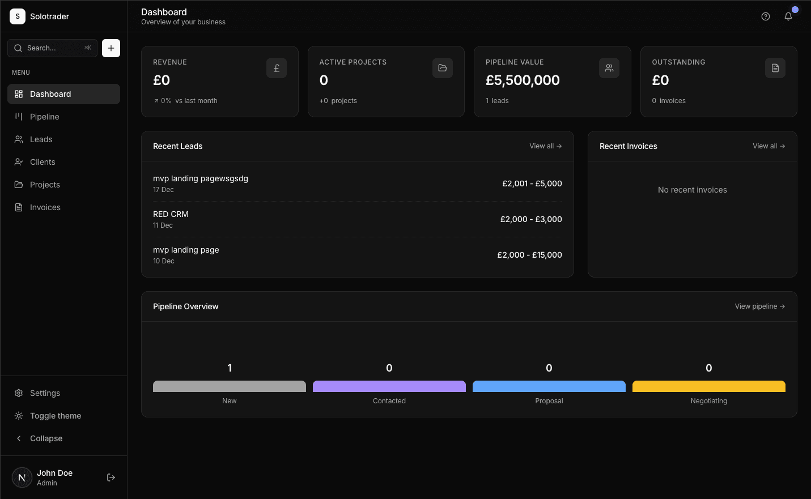Select the Invoices sidebar icon
811x499 pixels.
point(19,207)
